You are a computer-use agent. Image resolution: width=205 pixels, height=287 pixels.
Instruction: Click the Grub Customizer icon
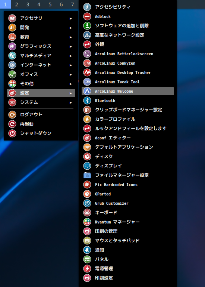(x=87, y=203)
